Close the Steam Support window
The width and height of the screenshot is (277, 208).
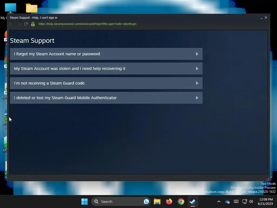pos(266,18)
